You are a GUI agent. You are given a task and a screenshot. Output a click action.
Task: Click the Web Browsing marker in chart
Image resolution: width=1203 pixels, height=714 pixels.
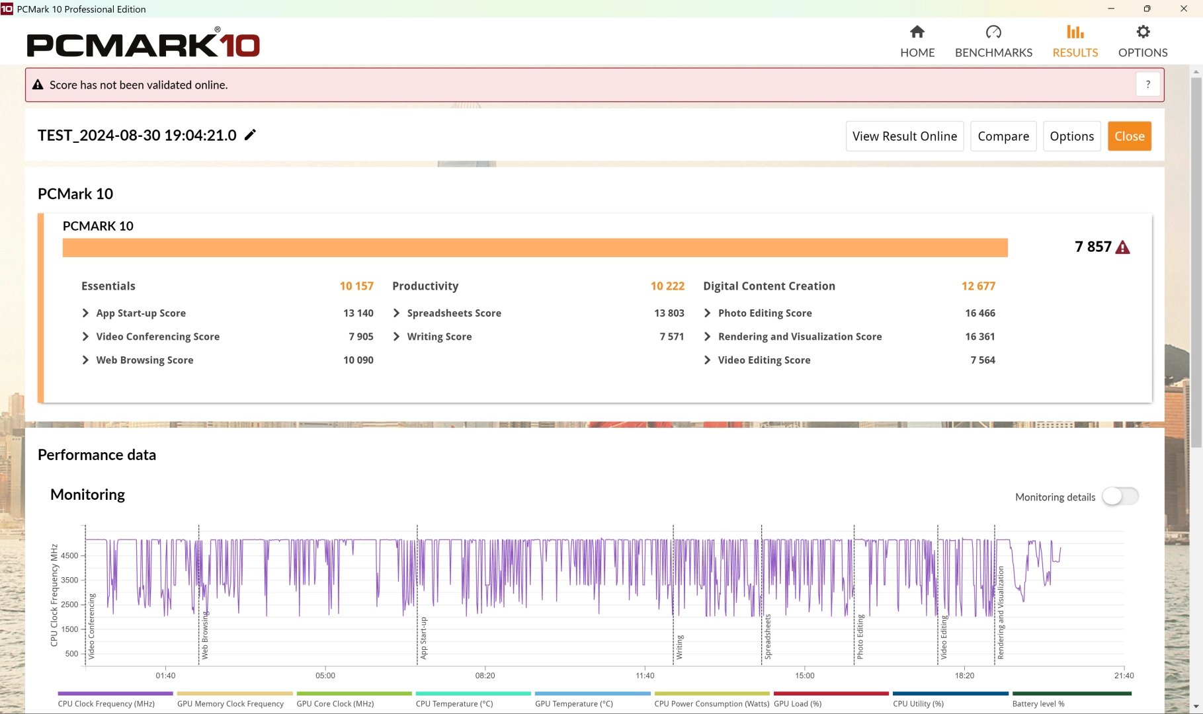205,635
